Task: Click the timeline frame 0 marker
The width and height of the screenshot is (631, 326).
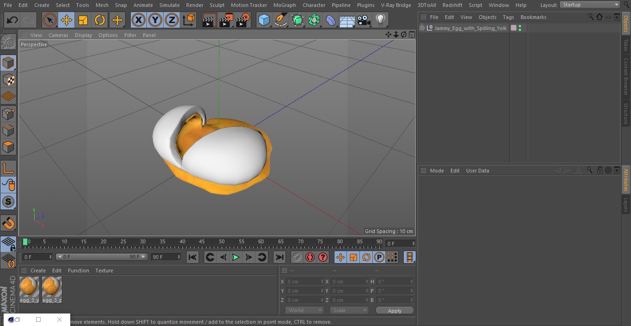Action: pyautogui.click(x=25, y=241)
